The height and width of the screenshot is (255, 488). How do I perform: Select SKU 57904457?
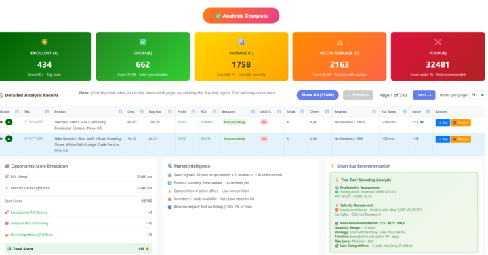coord(34,122)
